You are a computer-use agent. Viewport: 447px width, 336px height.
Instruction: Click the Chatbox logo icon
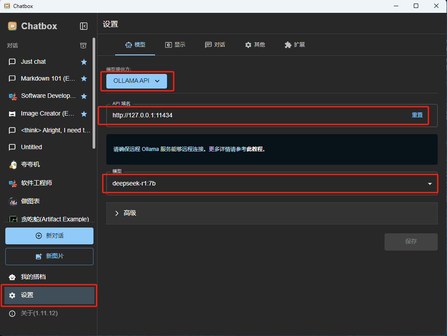point(12,26)
